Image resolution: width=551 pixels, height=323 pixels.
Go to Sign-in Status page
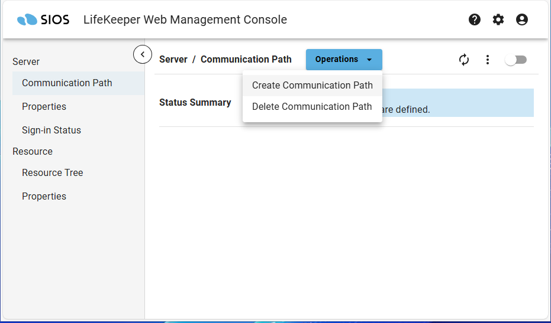tap(51, 130)
